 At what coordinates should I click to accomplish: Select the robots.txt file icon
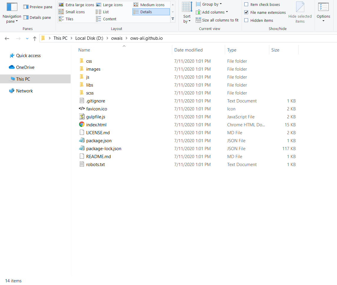(x=82, y=164)
